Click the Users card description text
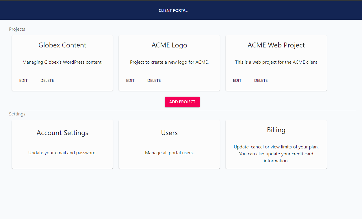 click(169, 152)
